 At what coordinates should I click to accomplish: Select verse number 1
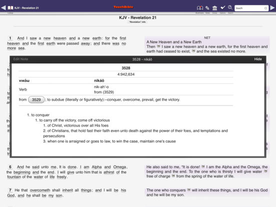point(10,38)
